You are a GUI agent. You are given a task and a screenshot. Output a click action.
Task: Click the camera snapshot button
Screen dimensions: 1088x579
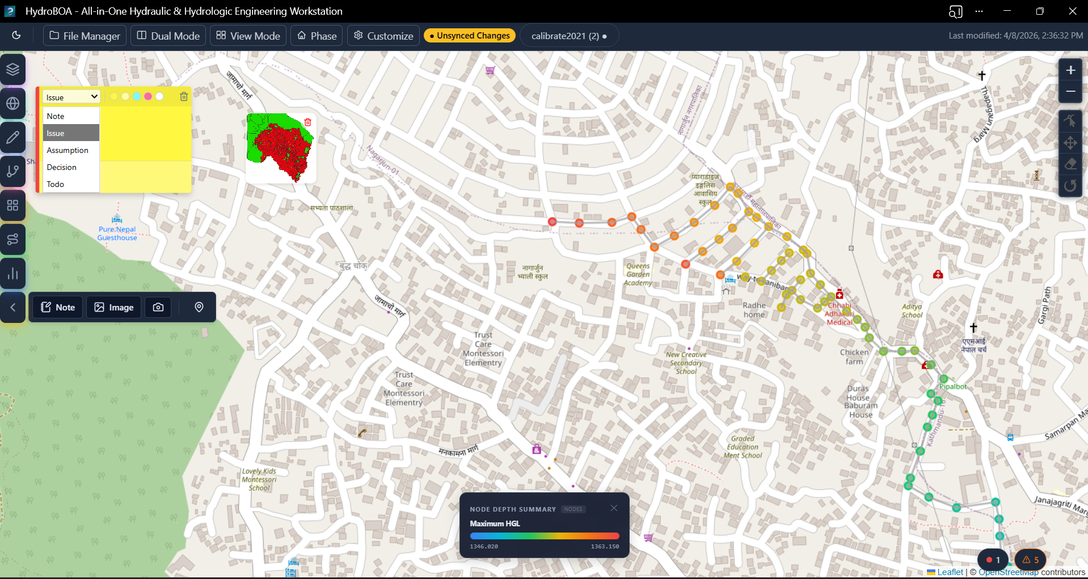(158, 307)
